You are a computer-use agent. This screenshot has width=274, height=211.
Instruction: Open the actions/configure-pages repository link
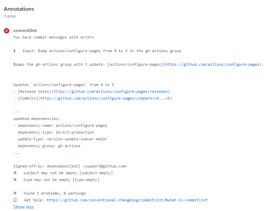(x=212, y=65)
